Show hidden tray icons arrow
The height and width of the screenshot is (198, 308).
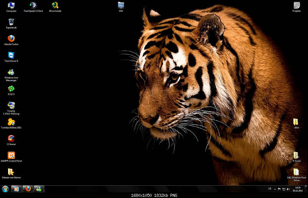pos(275,189)
